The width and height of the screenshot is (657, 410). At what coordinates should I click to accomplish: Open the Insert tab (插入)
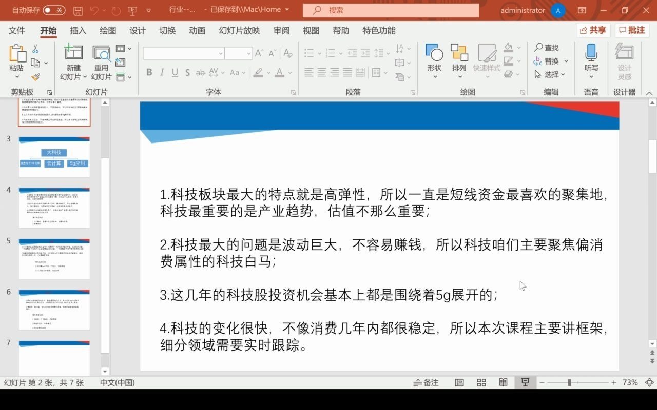click(x=78, y=31)
